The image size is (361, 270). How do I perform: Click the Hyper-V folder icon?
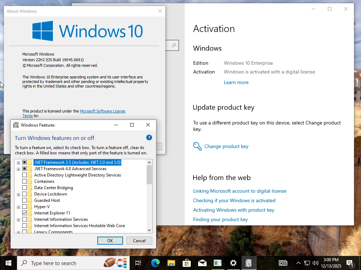[30, 207]
